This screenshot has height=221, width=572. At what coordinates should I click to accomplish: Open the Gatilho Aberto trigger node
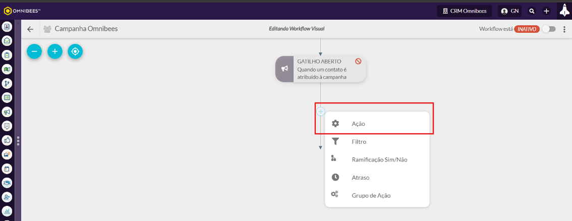pos(321,69)
